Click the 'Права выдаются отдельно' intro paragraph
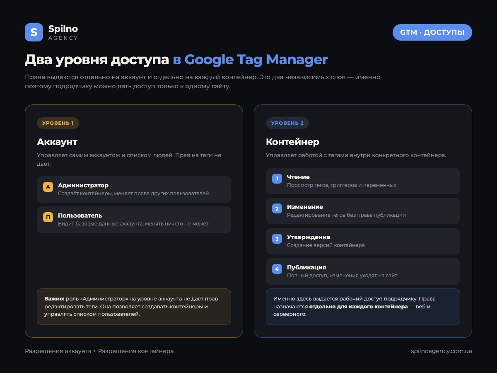Viewport: 497px width, 373px height. (203, 82)
